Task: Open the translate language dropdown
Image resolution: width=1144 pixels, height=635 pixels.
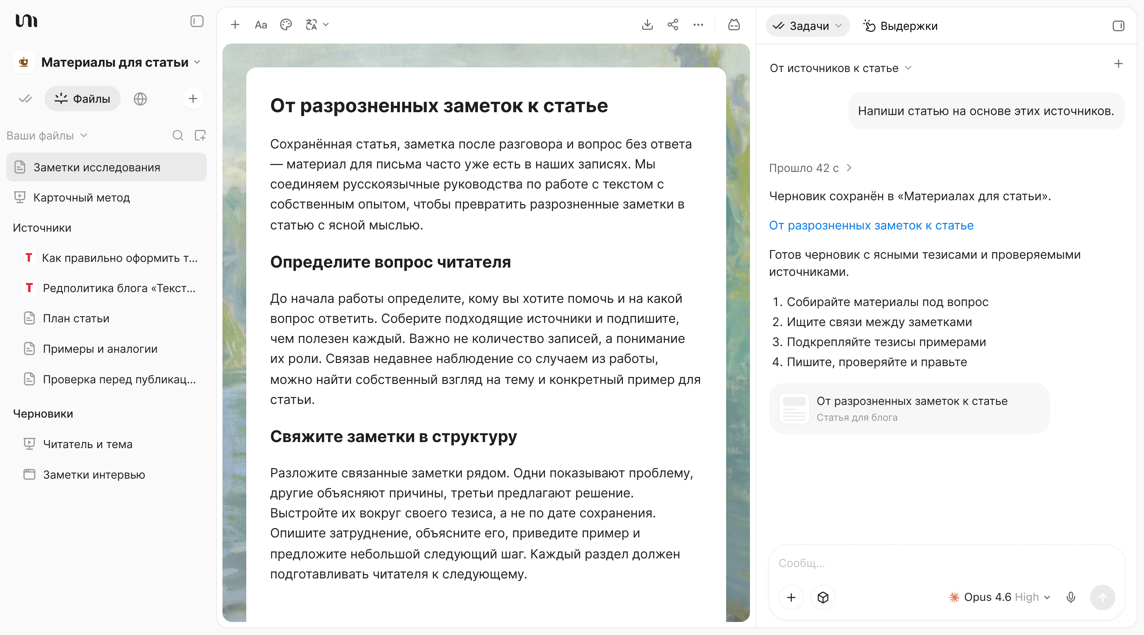Action: (317, 25)
